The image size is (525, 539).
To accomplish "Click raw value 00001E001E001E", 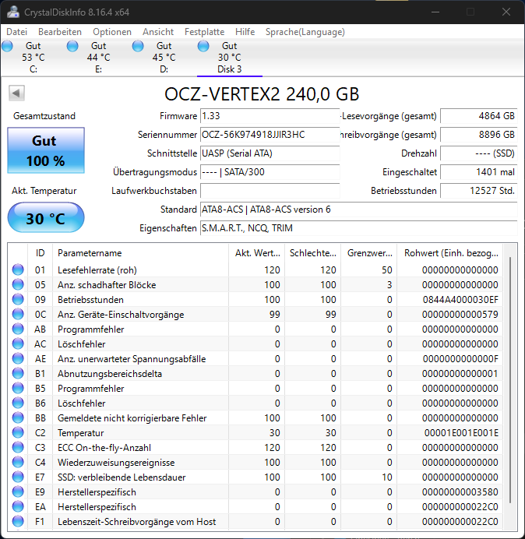I will (461, 433).
